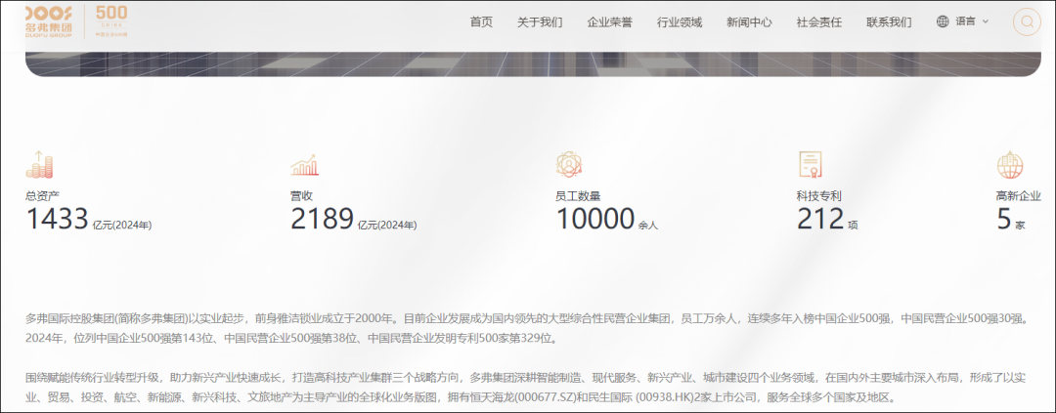Open 行业领域 menu item
This screenshot has width=1056, height=413.
(680, 22)
